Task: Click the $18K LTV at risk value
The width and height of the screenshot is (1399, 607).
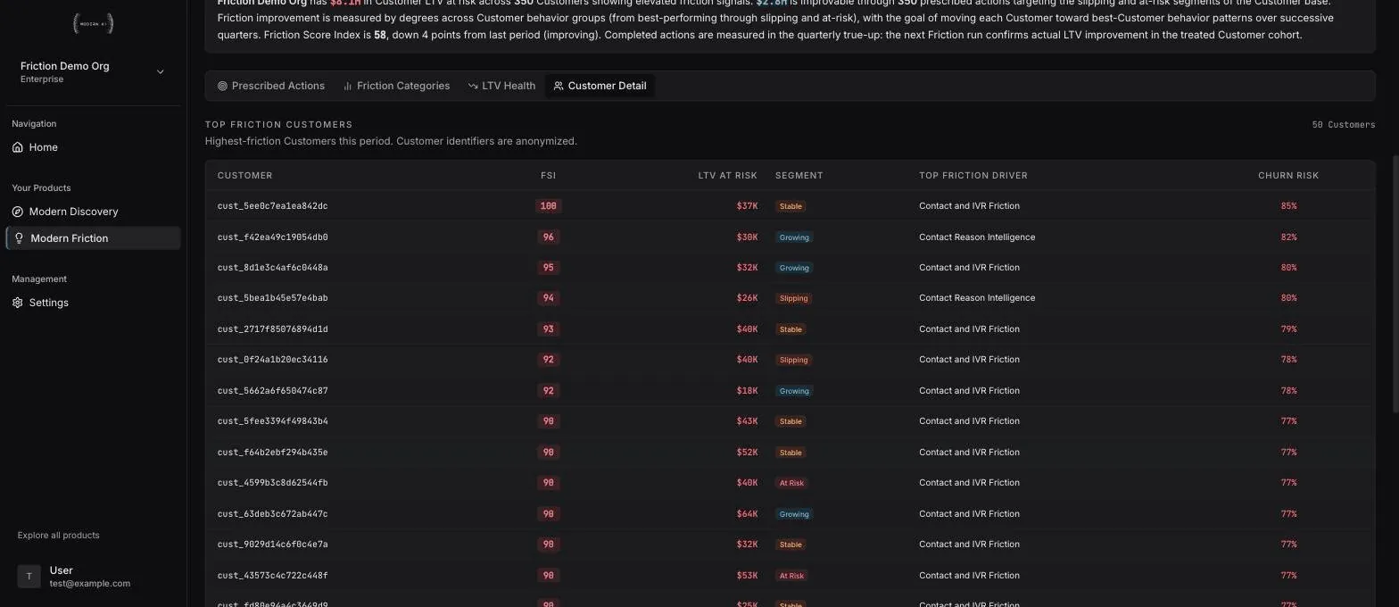Action: coord(747,391)
